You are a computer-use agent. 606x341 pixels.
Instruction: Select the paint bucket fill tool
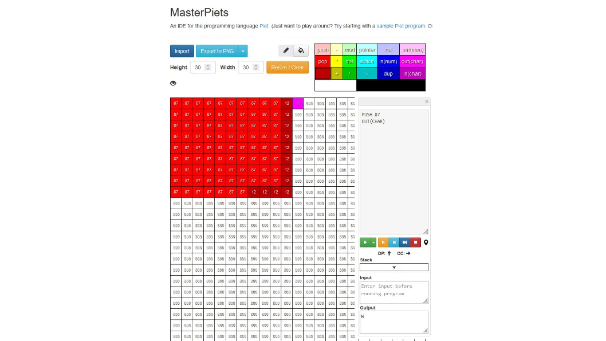(301, 50)
